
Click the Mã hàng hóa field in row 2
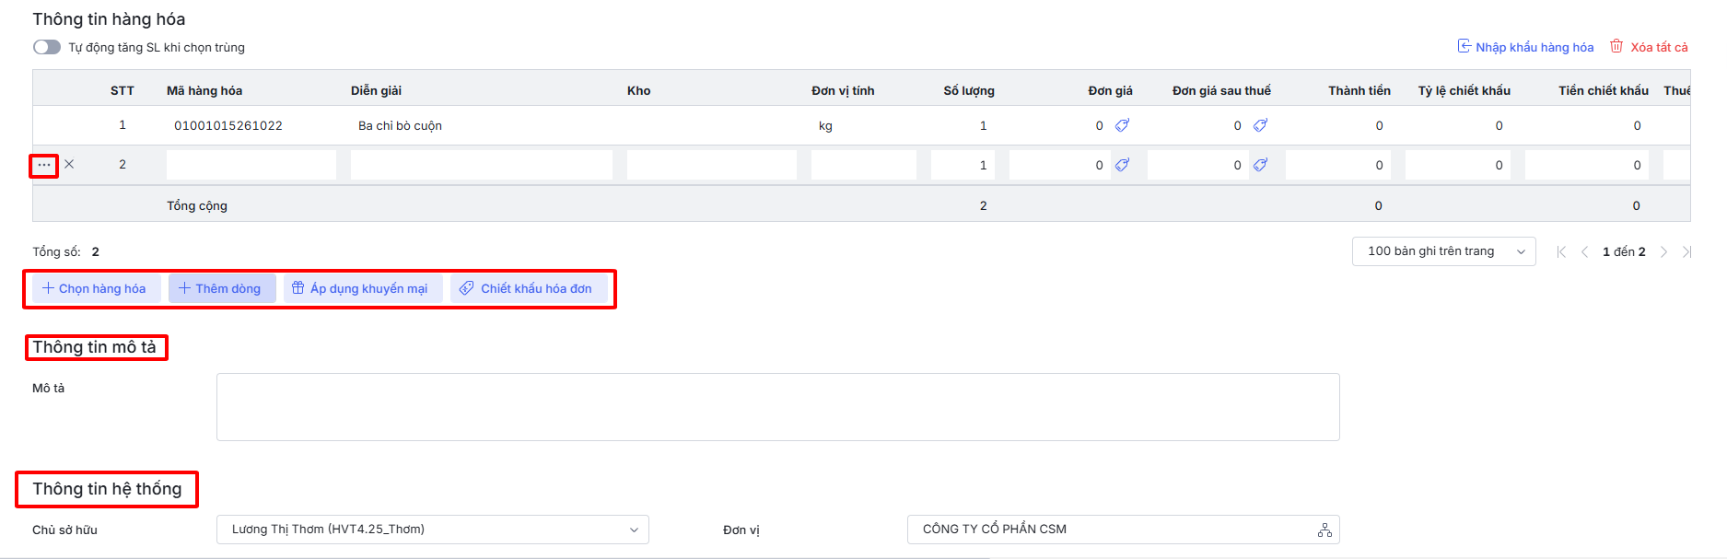[251, 165]
